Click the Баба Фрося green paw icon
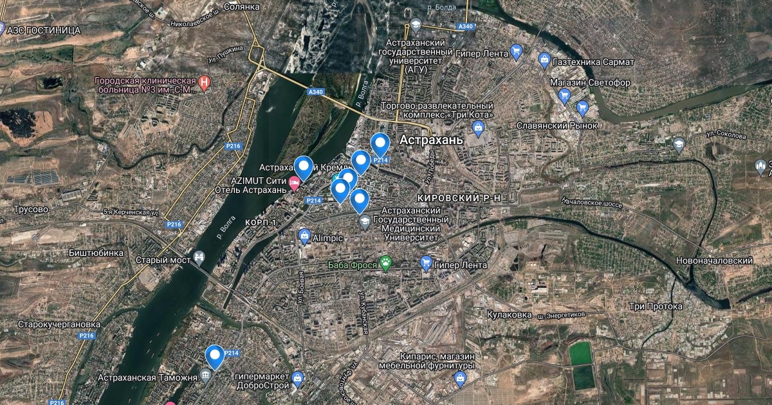This screenshot has height=405, width=772. click(386, 262)
